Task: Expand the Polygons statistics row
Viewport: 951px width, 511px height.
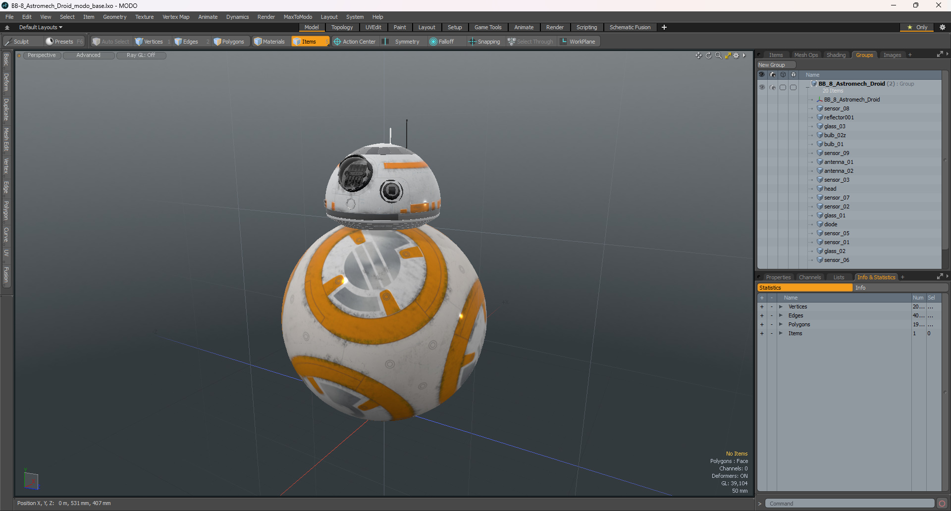Action: coord(781,325)
